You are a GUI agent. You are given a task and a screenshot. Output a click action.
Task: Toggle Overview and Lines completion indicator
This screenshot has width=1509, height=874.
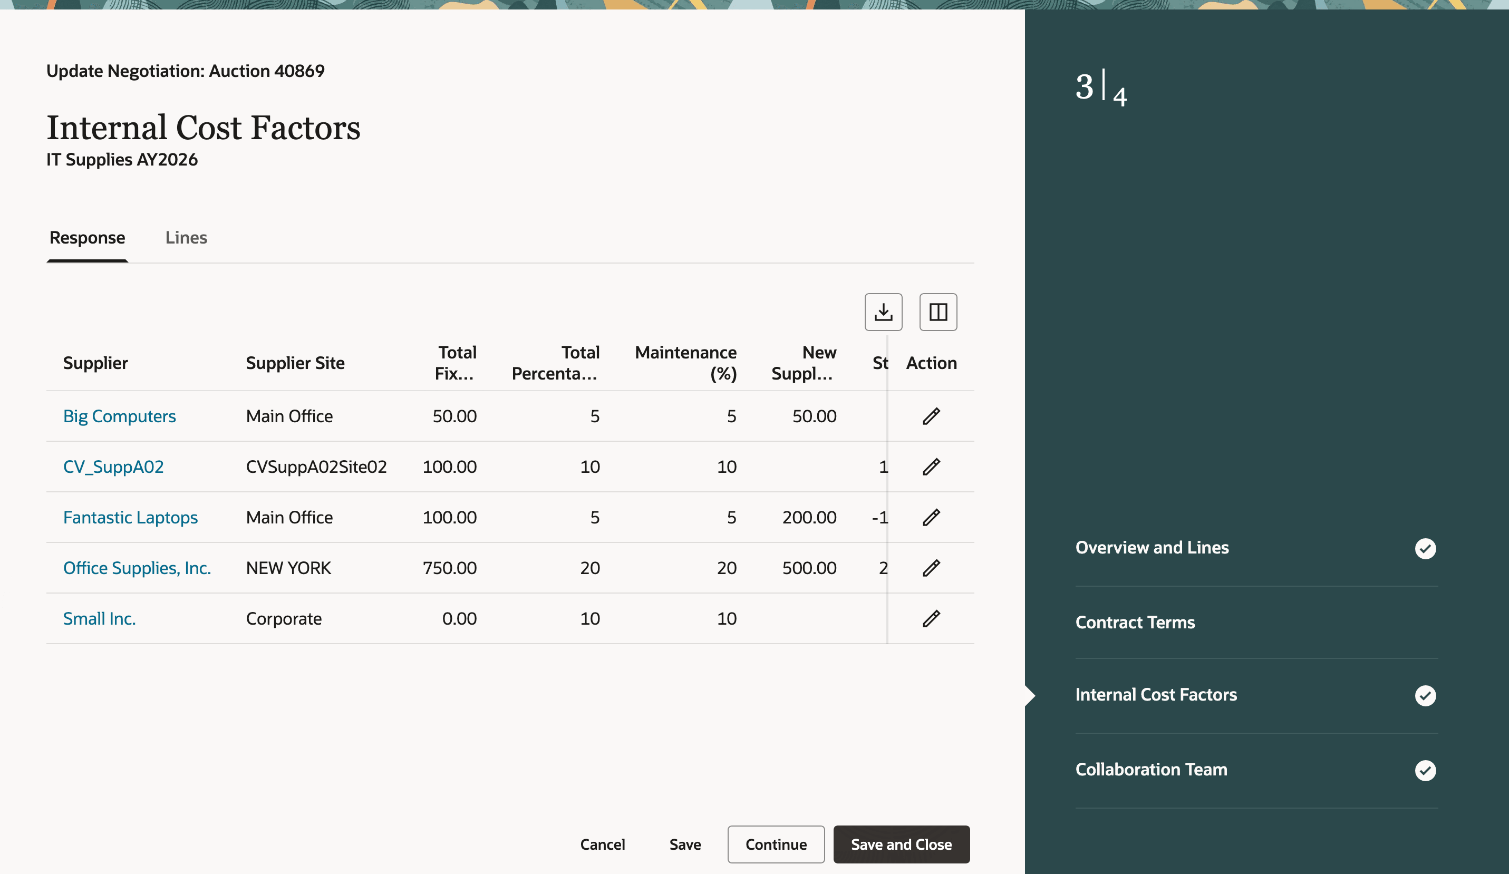coord(1426,548)
